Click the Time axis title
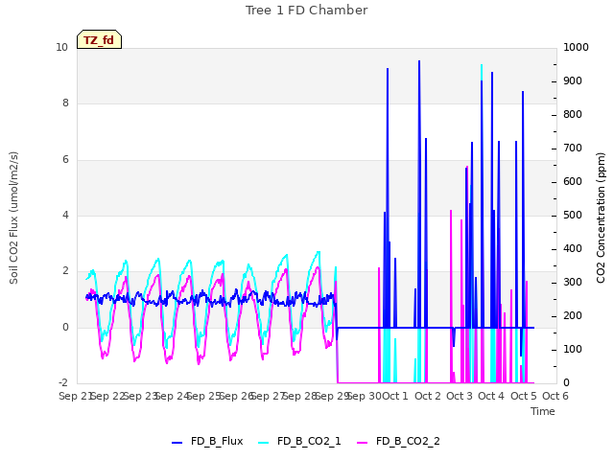Screen dimensions: 614x460 pyautogui.click(x=543, y=411)
